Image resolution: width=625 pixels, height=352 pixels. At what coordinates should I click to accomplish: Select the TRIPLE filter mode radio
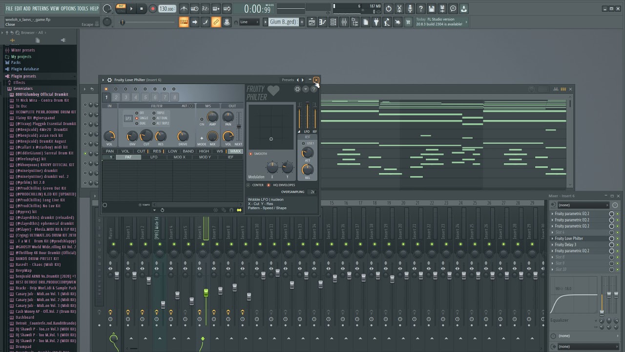[x=154, y=113]
